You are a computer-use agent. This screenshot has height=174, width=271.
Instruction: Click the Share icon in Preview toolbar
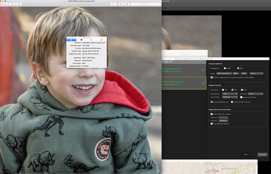click(x=19, y=4)
